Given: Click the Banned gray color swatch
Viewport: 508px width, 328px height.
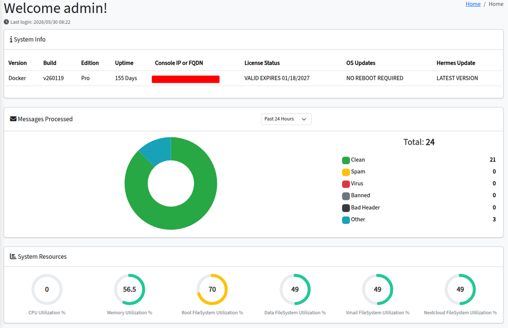Looking at the screenshot, I should point(345,196).
